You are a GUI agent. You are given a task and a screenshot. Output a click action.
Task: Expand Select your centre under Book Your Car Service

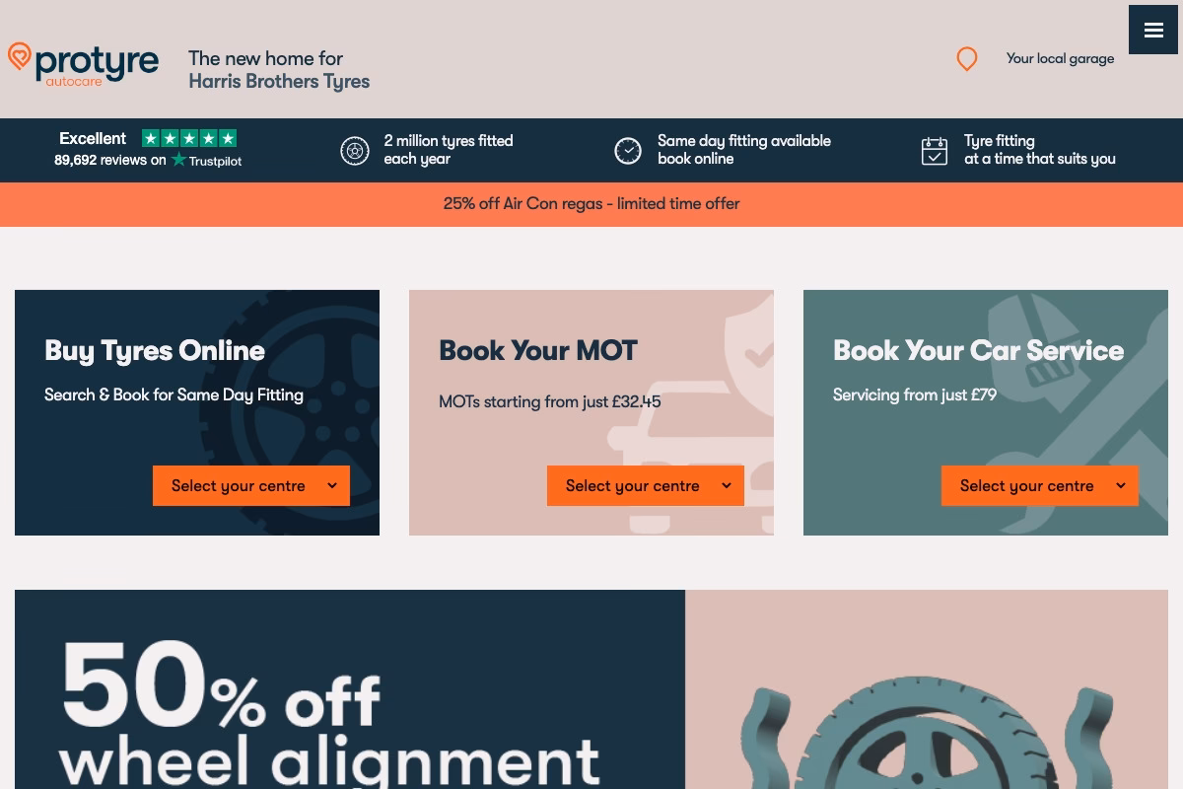(1040, 485)
